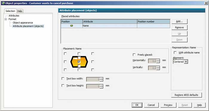Click the Position column header
The image size is (209, 111).
point(72,22)
